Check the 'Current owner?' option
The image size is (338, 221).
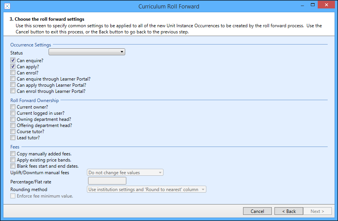tap(13, 107)
